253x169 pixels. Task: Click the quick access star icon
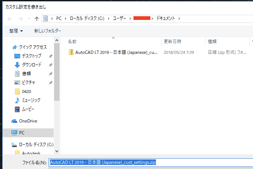14,47
